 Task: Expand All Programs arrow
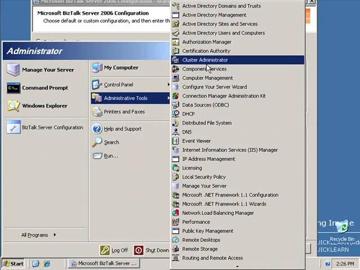[x=55, y=235]
